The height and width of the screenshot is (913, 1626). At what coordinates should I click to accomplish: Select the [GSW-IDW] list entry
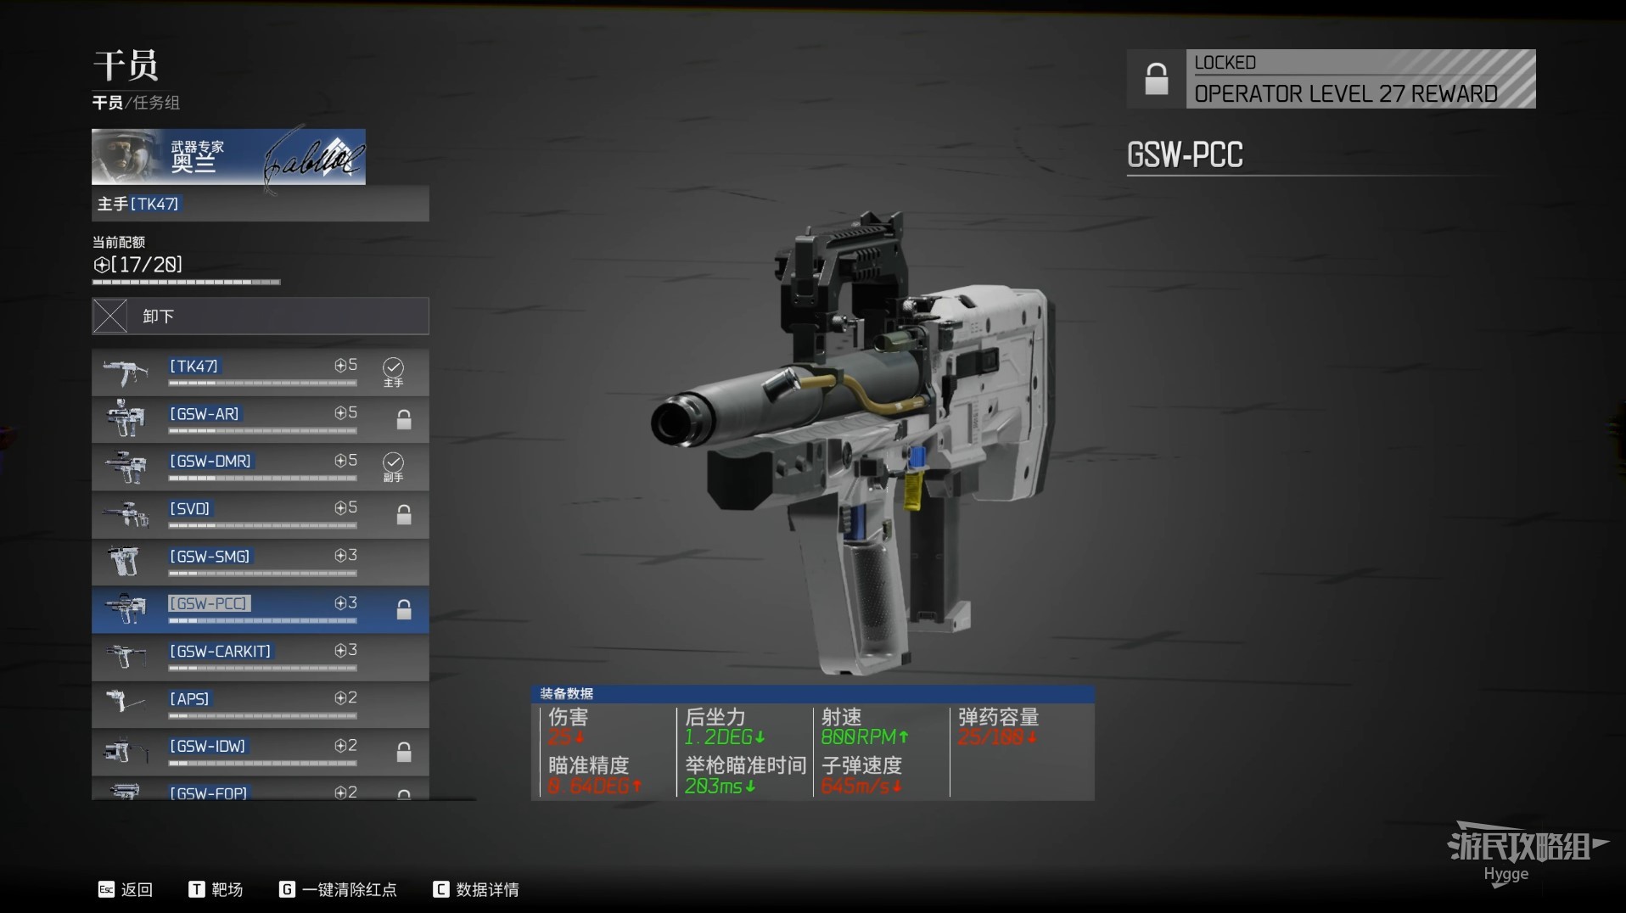click(x=261, y=752)
